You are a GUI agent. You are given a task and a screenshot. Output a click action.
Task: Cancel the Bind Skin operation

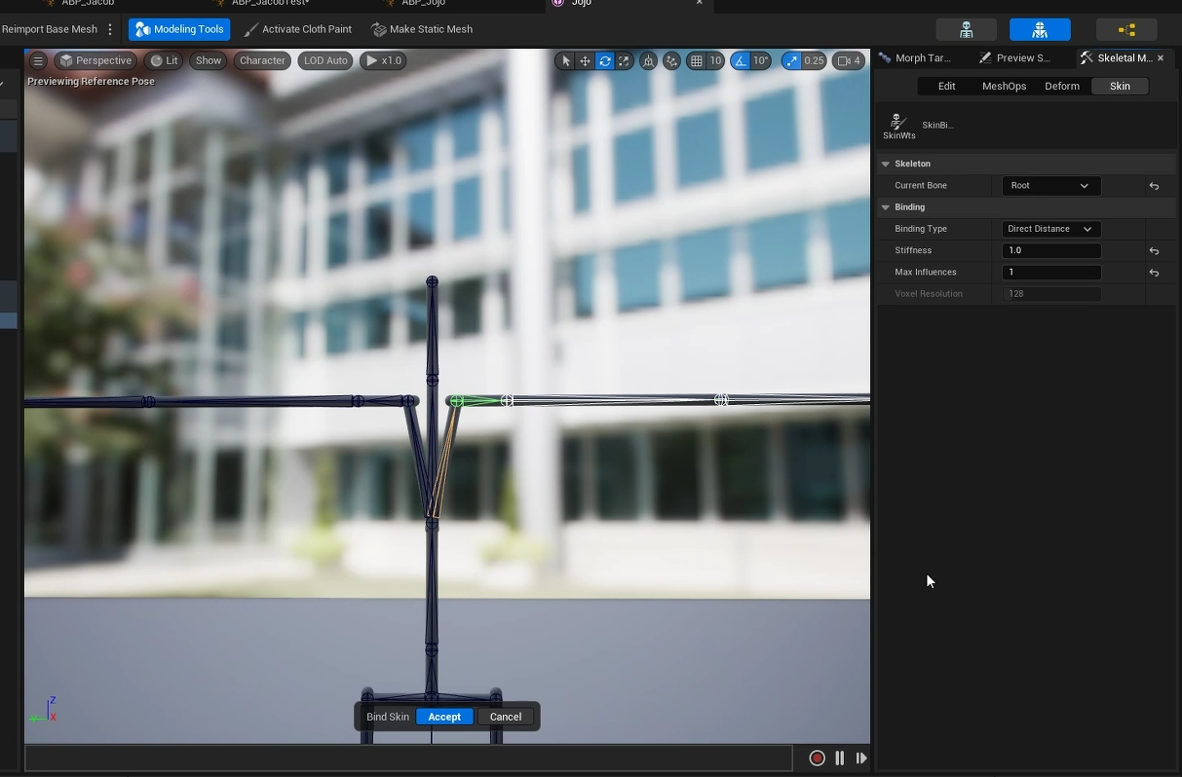pyautogui.click(x=505, y=717)
